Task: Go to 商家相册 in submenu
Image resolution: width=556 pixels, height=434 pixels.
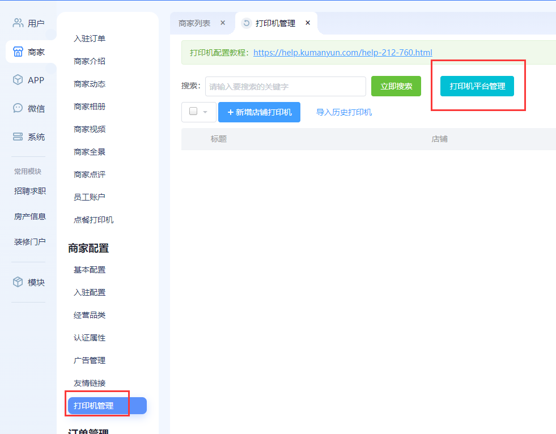Action: coord(90,107)
